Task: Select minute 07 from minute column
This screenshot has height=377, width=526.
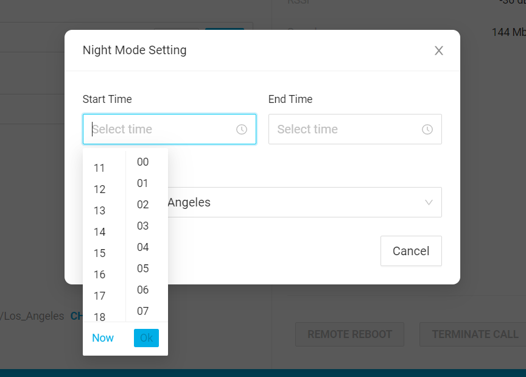Action: coord(143,311)
